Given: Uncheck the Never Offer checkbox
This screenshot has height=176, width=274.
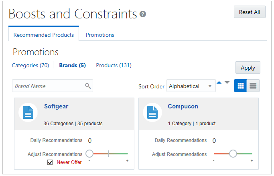Looking at the screenshot, I should pyautogui.click(x=50, y=162).
